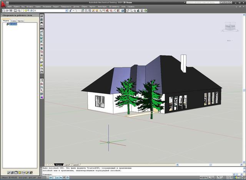This screenshot has width=246, height=180.
Task: Open the Поверхность menu
Action: pyautogui.click(x=66, y=7)
